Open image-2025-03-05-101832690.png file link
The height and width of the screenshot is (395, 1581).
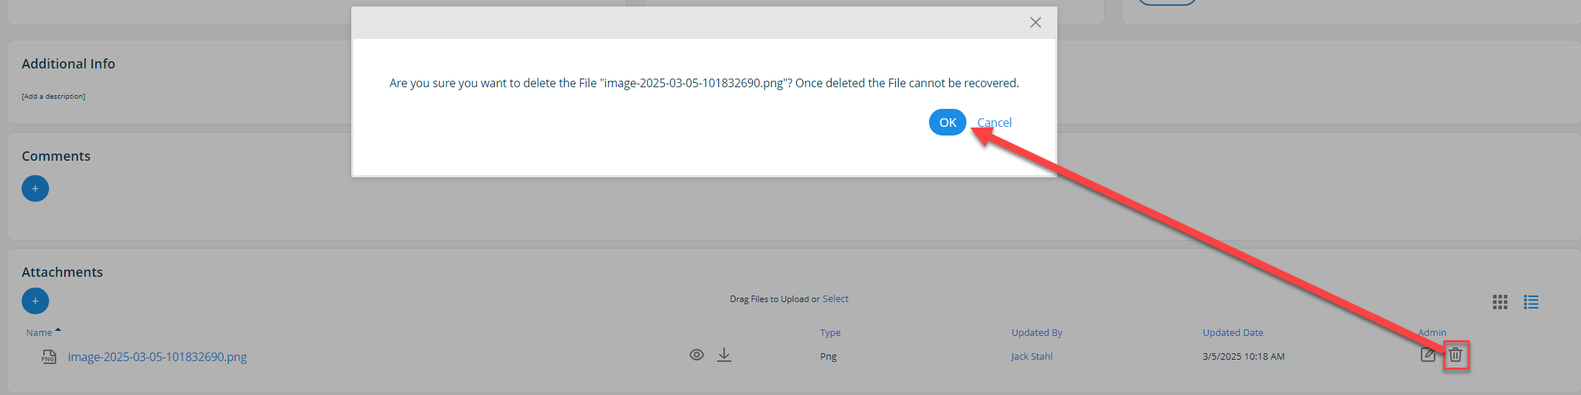157,357
